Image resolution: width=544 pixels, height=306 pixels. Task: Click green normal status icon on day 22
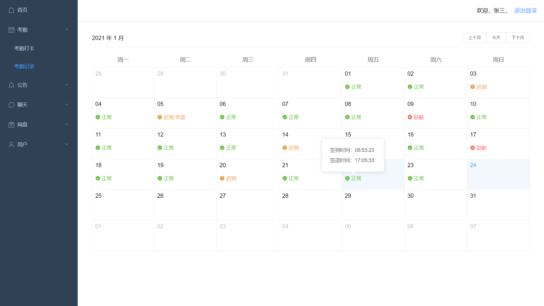347,178
